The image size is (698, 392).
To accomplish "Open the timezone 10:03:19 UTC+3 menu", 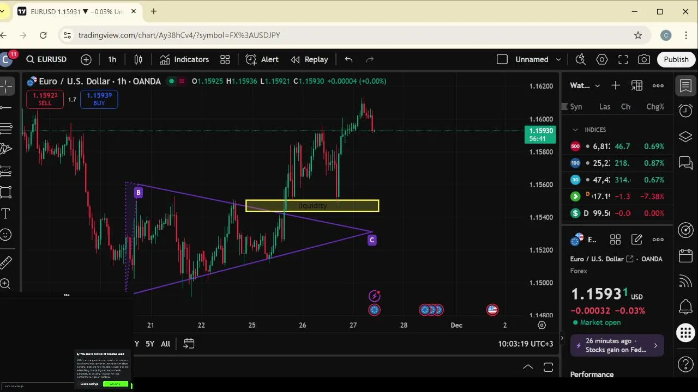I will click(x=526, y=344).
